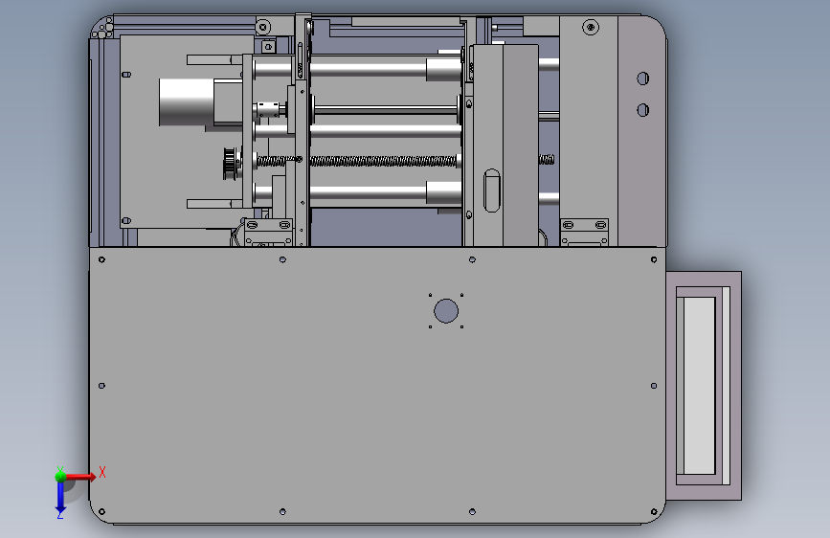Select the thin drive shaft below the top guide rod
830x538 pixels.
(386, 110)
